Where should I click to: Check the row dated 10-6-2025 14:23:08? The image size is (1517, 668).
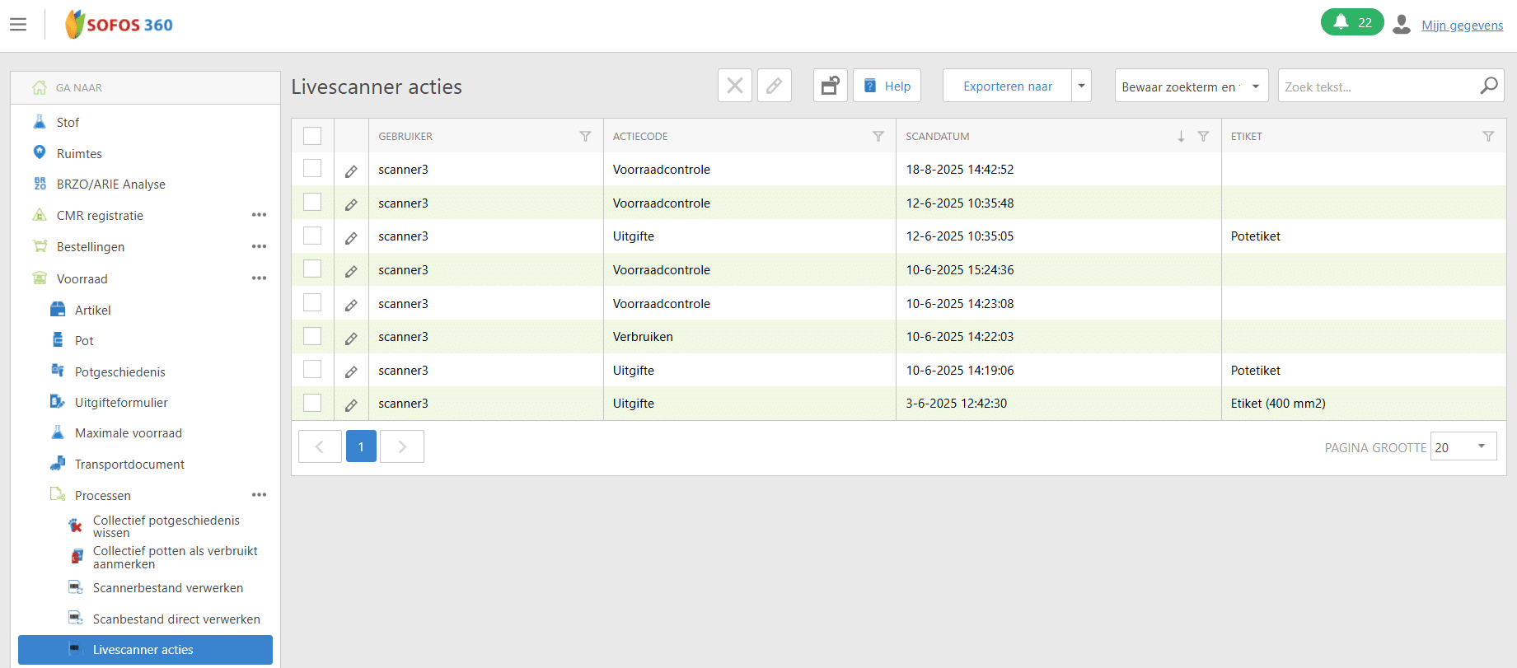point(312,302)
